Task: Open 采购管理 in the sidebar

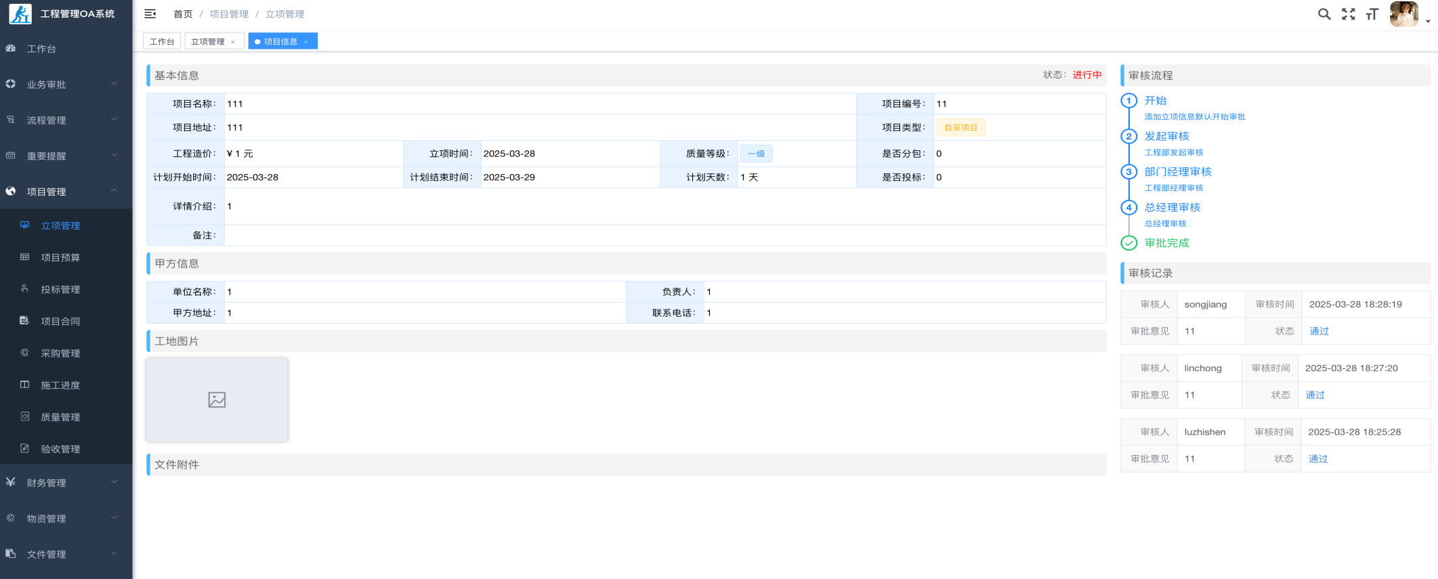Action: (x=60, y=353)
